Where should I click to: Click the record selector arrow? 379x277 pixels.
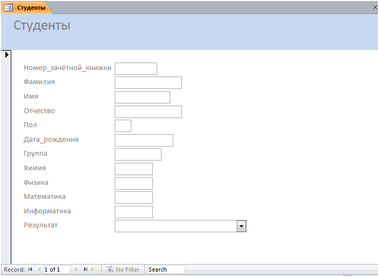click(7, 54)
